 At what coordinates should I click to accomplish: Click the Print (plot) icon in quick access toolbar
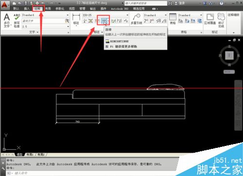pos(37,3)
